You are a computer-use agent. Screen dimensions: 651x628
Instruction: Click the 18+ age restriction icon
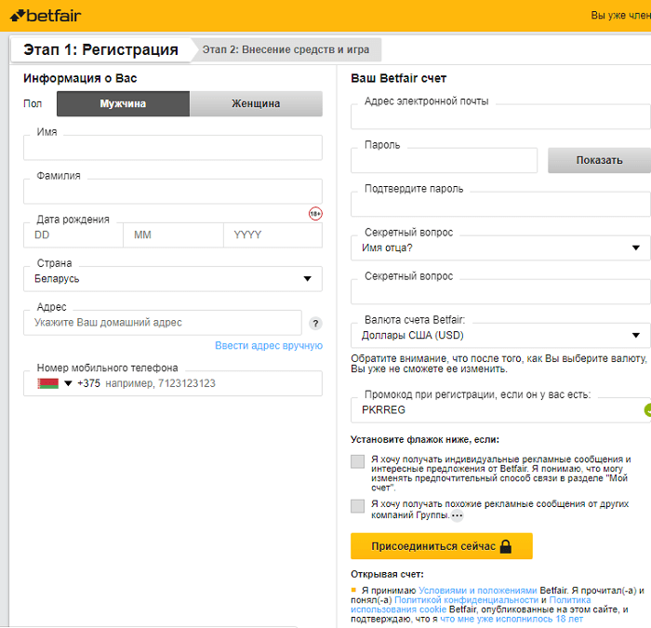pyautogui.click(x=315, y=214)
